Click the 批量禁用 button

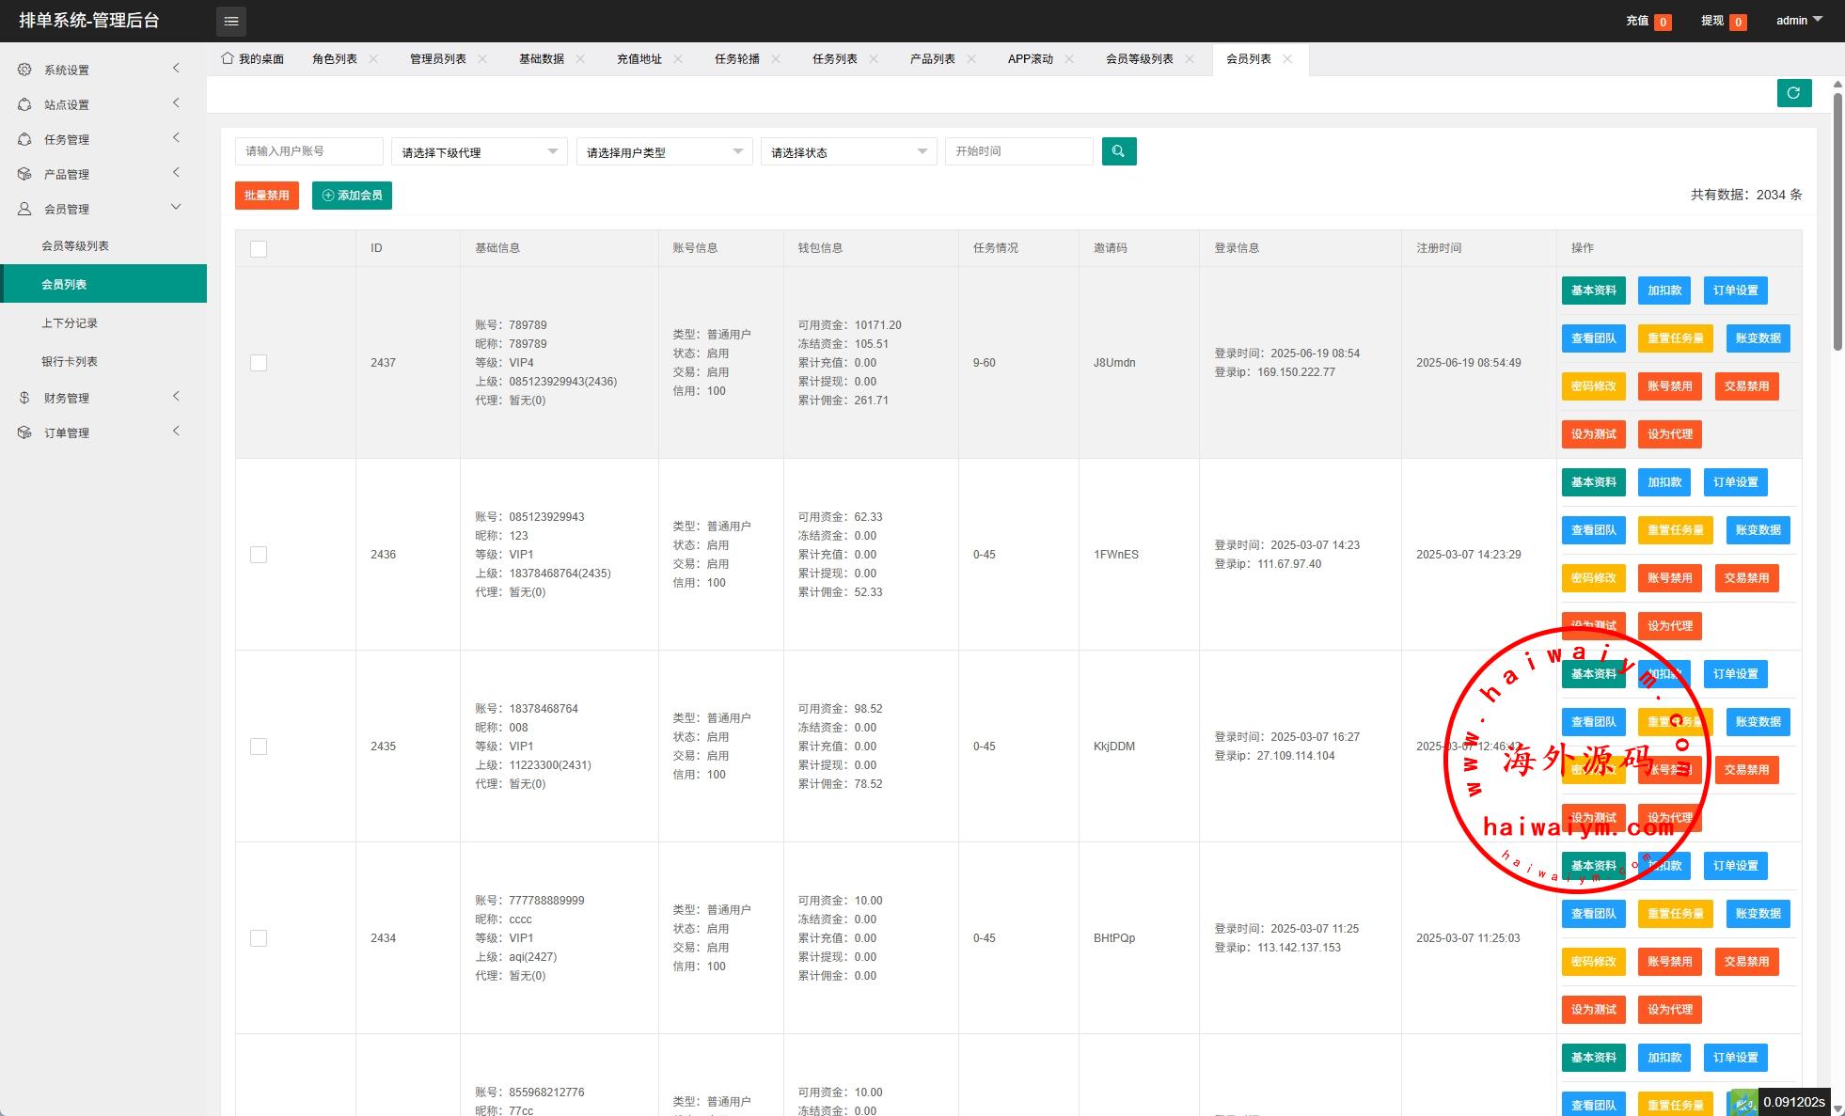click(266, 196)
